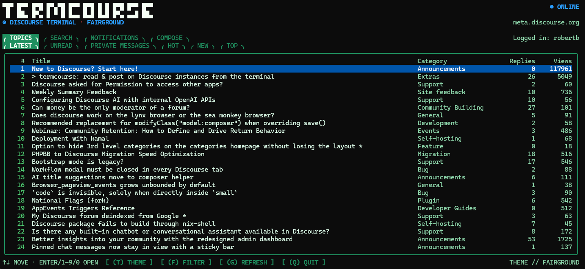Click the 'Migration' category cell
Viewport: 585px width, 269px height.
point(434,154)
